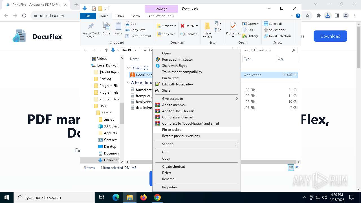Viewport: 361px width, 203px height.
Task: Switch to Large icons view in status bar
Action: (x=297, y=167)
